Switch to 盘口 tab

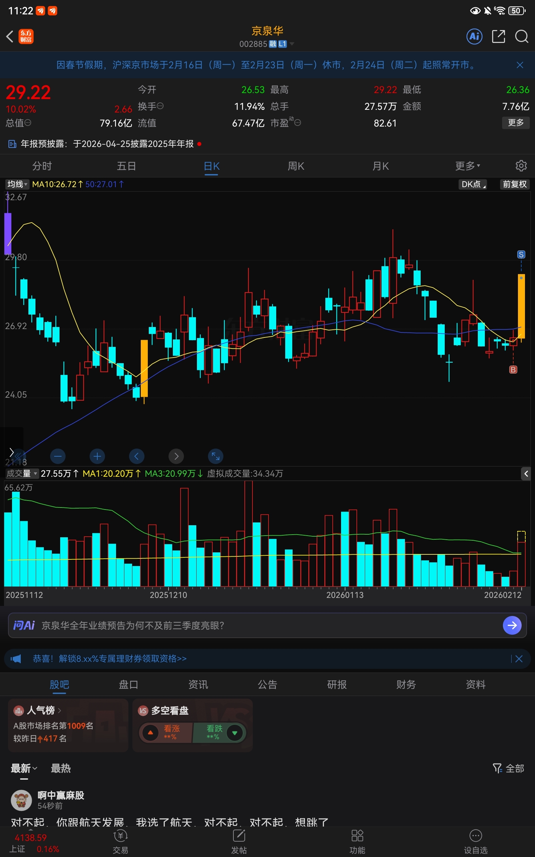pyautogui.click(x=128, y=685)
